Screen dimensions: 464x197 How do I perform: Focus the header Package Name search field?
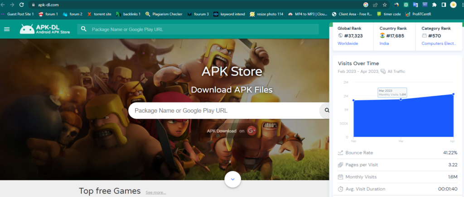click(x=198, y=29)
